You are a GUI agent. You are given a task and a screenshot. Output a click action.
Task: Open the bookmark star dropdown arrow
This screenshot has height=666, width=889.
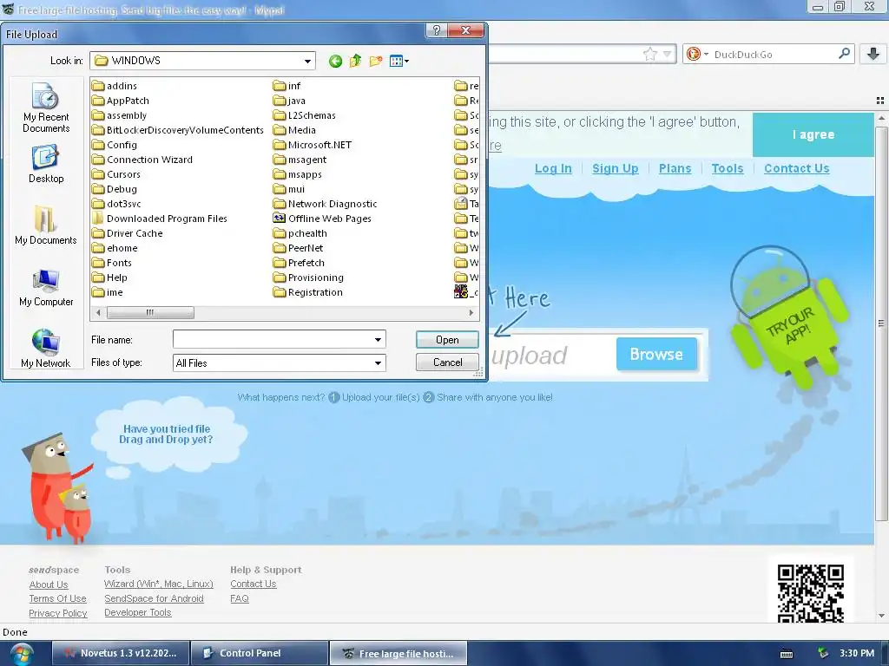point(667,55)
